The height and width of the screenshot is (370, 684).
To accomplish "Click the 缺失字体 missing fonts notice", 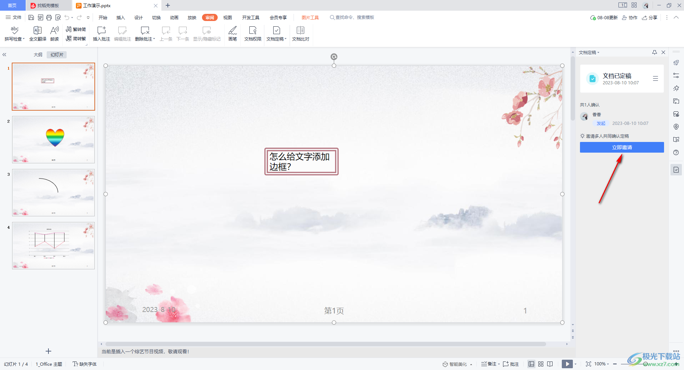I will click(x=85, y=364).
